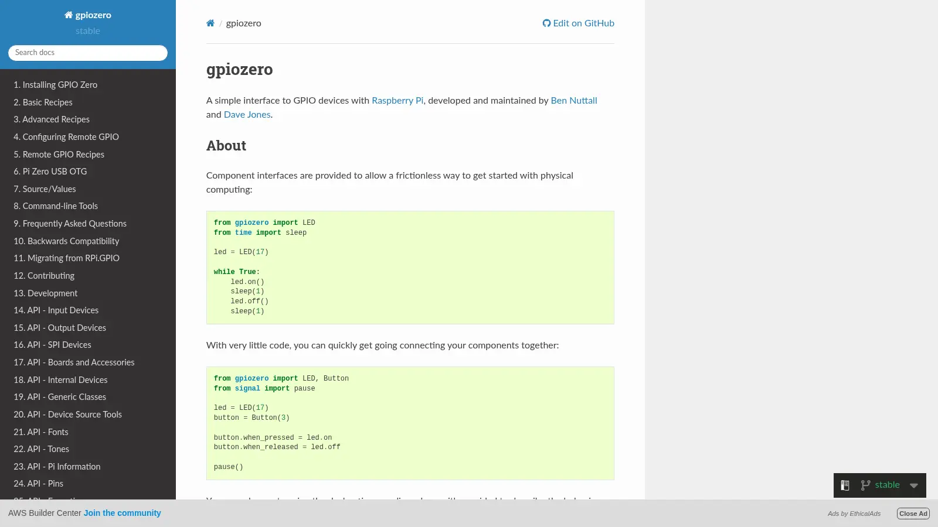Viewport: 938px width, 527px height.
Task: Open 6. Pi Zero USB OTG section
Action: coord(88,172)
